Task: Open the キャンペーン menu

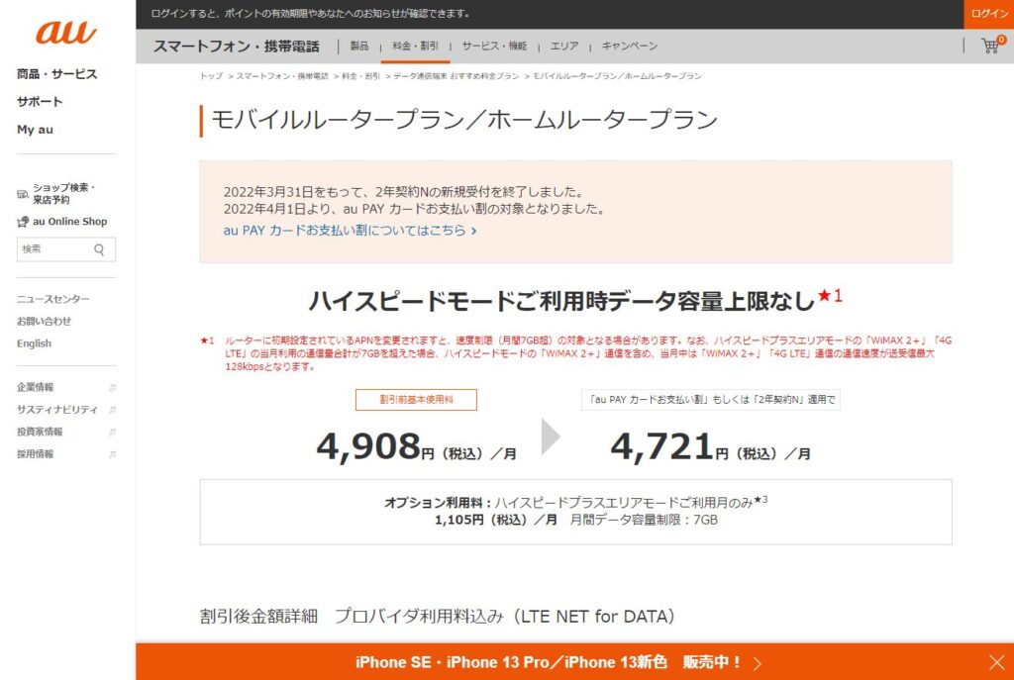Action: (629, 46)
